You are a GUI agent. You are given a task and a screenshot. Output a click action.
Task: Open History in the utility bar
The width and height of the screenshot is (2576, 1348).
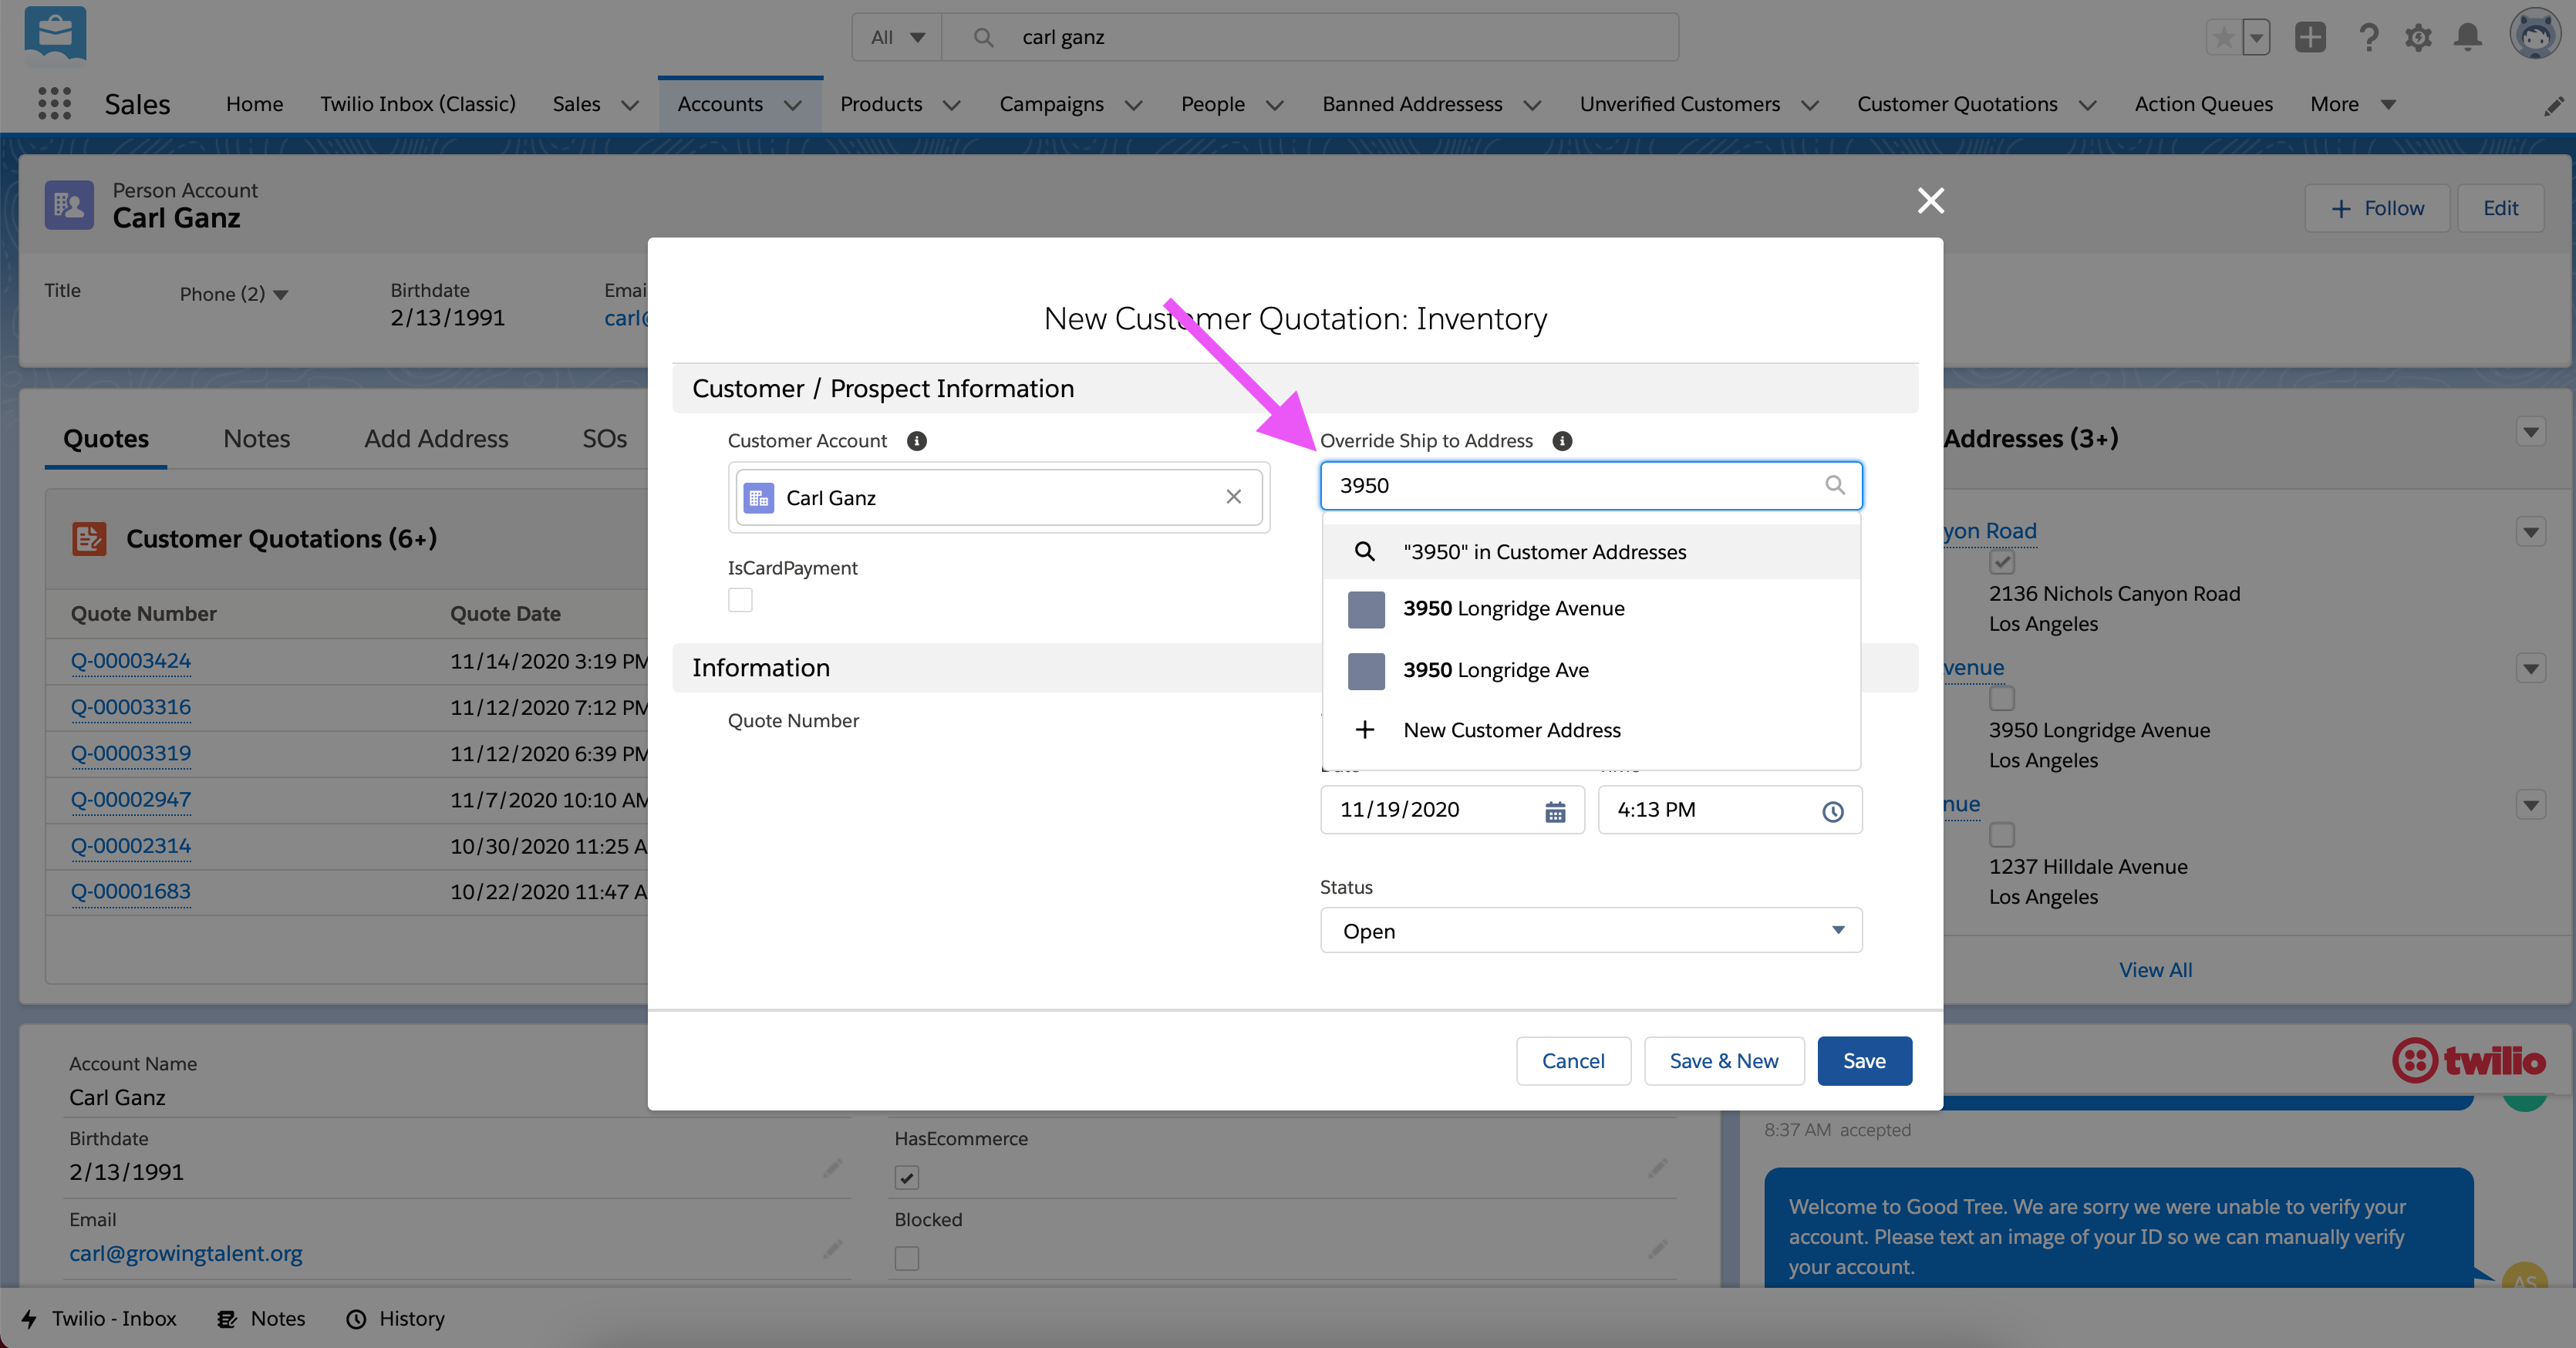click(395, 1318)
